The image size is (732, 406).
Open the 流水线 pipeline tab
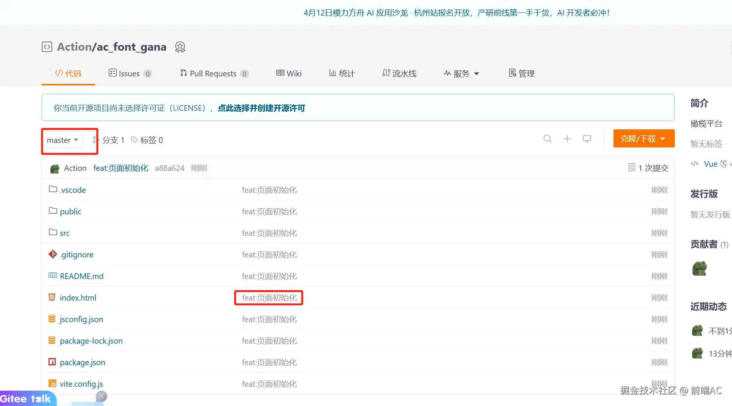tap(400, 73)
